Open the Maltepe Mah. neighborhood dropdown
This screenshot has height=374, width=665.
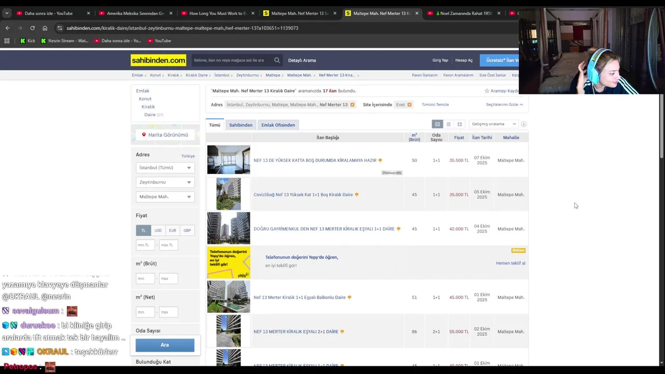coord(165,197)
